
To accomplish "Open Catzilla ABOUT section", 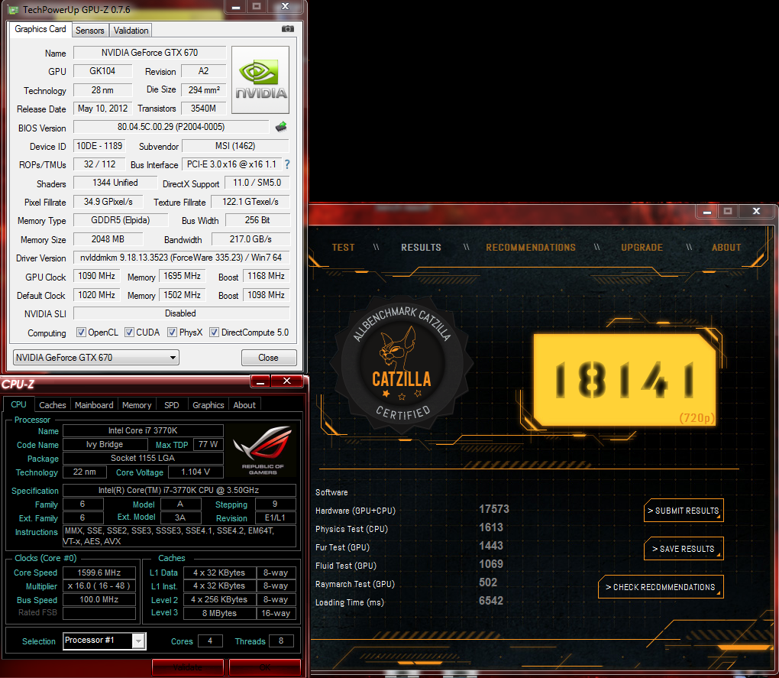I will click(x=726, y=247).
